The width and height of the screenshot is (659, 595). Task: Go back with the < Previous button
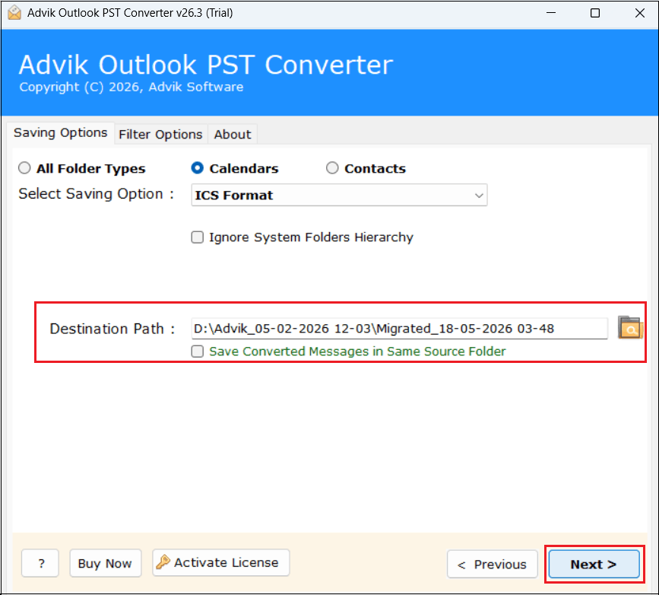pyautogui.click(x=492, y=565)
